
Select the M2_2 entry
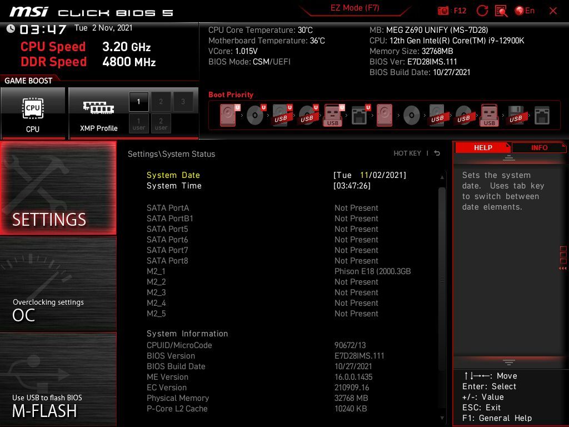click(x=156, y=282)
